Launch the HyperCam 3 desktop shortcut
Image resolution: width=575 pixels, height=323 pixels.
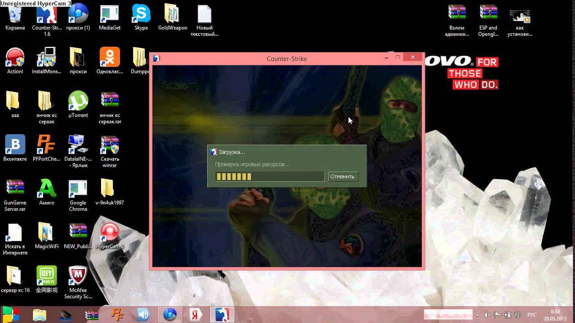pos(110,236)
